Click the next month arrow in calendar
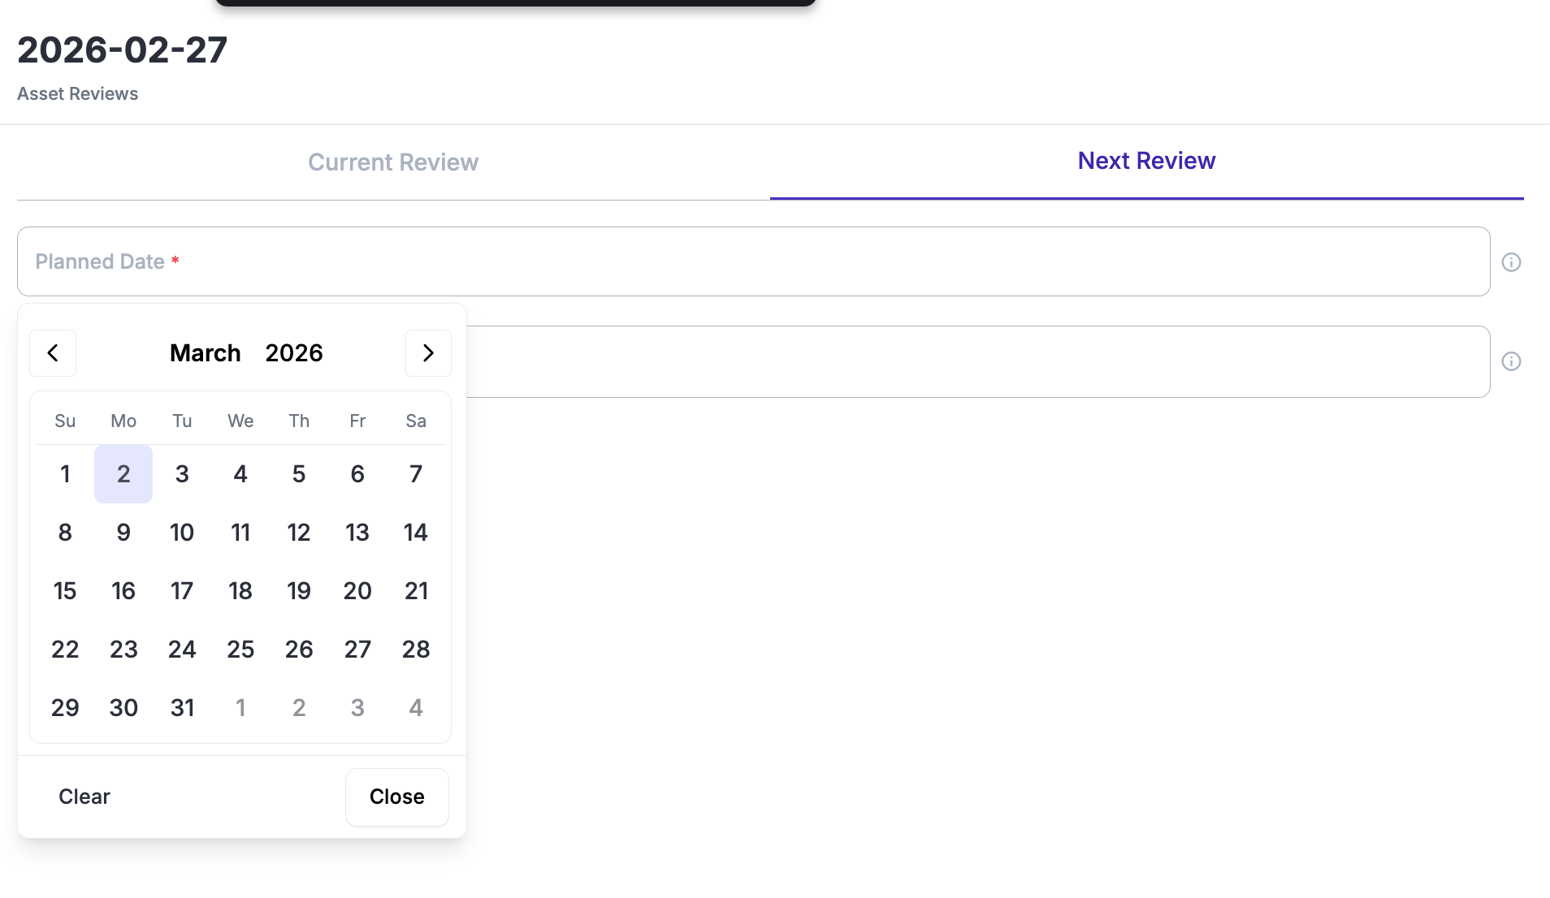 428,353
